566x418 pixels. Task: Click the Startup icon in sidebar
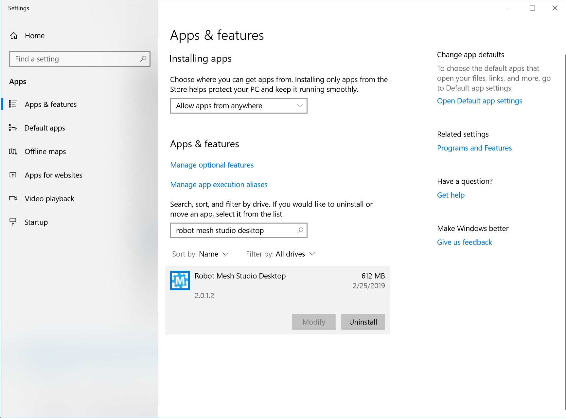click(13, 222)
